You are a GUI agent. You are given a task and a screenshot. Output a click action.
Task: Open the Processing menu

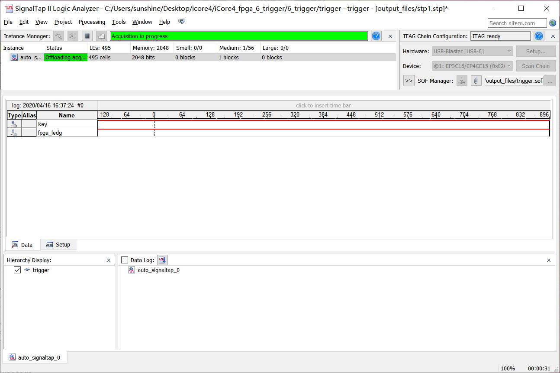click(x=92, y=22)
